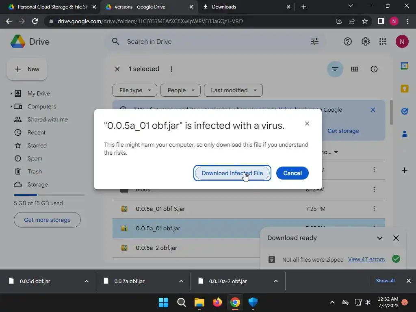Collapse the Download ready panel
This screenshot has height=312, width=416.
(380, 238)
